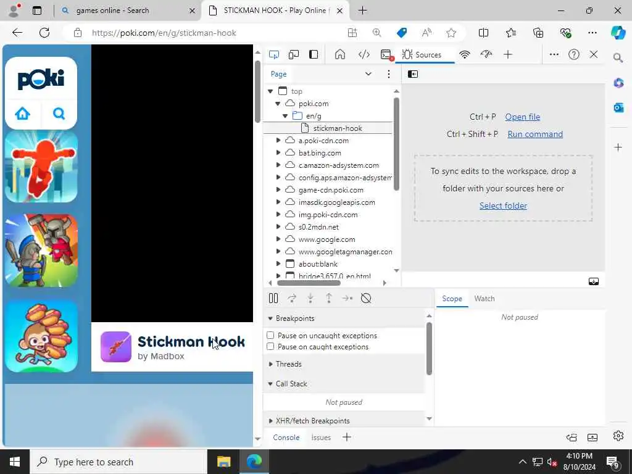The width and height of the screenshot is (632, 474).
Task: Open the Copilot icon in Edge toolbar
Action: tap(618, 33)
